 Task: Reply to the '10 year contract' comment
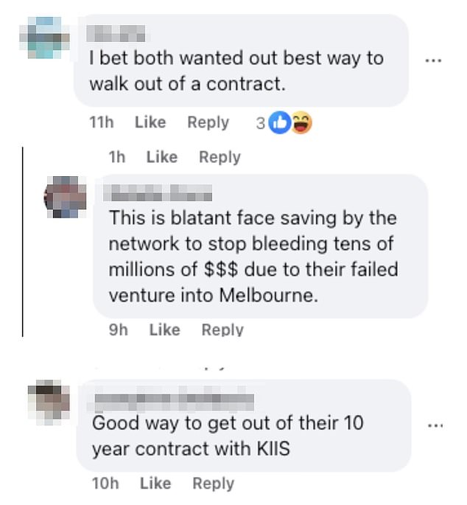214,484
